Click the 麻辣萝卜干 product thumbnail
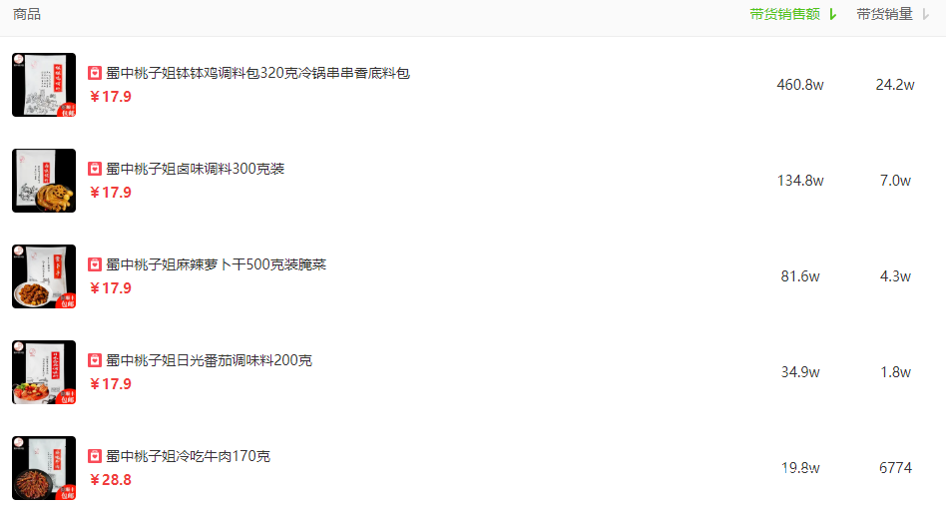Viewport: 946px width, 506px height. click(44, 276)
